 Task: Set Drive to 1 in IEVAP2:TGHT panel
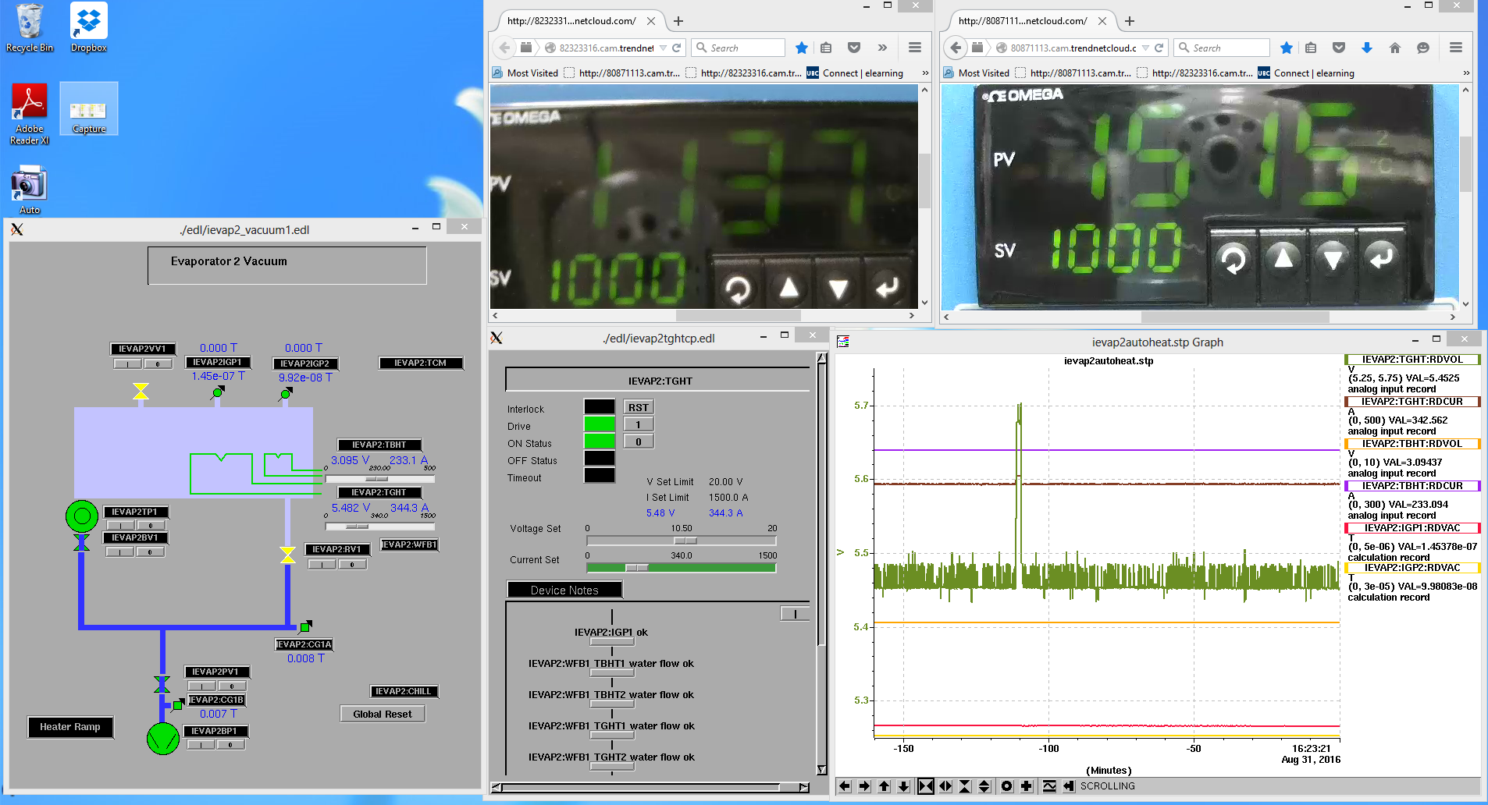tap(638, 424)
